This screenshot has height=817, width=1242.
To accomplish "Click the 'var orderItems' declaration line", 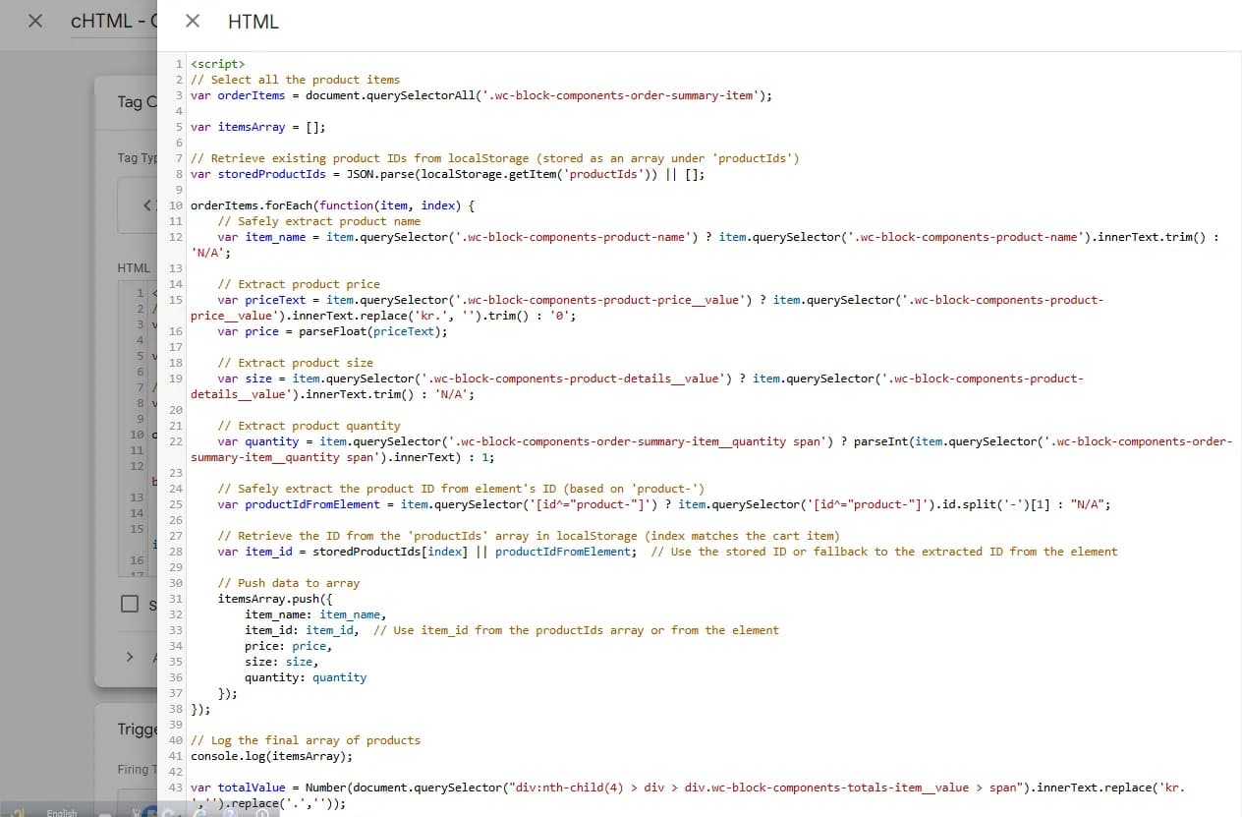I will (x=481, y=95).
